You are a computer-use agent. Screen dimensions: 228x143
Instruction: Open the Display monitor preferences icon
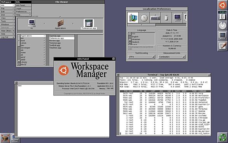(177, 18)
